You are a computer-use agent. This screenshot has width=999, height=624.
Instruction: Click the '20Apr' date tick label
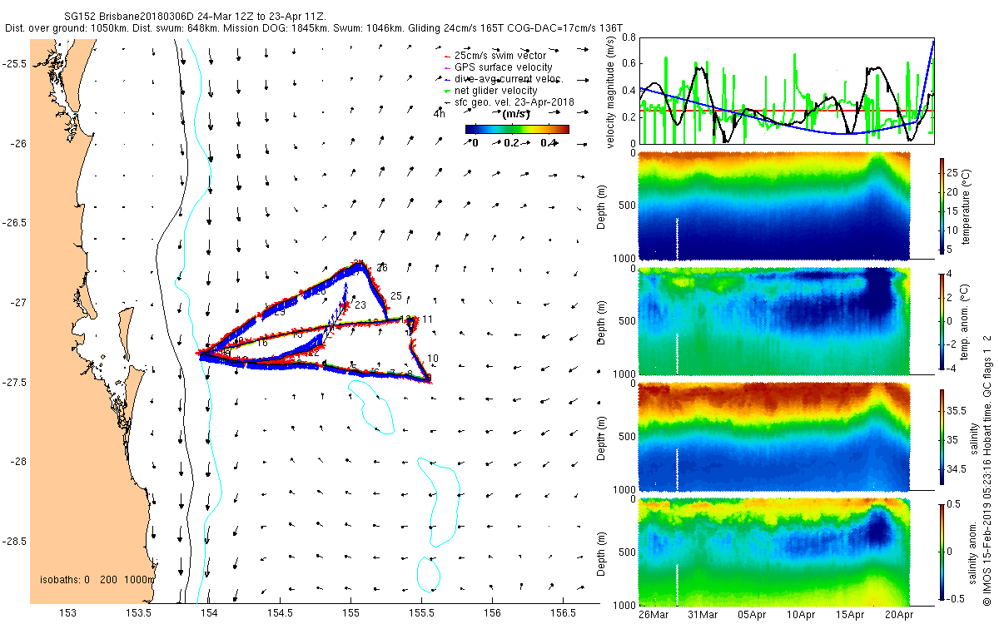coord(899,614)
